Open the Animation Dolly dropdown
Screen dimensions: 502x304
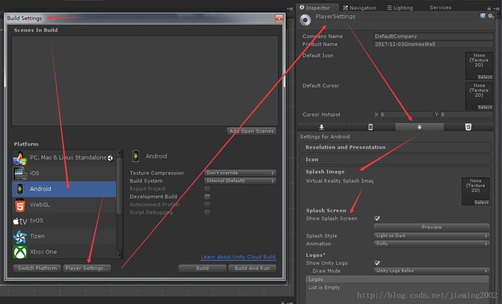(432, 244)
